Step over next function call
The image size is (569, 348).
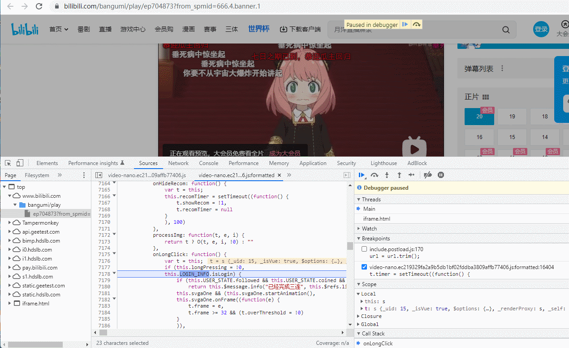pos(375,175)
